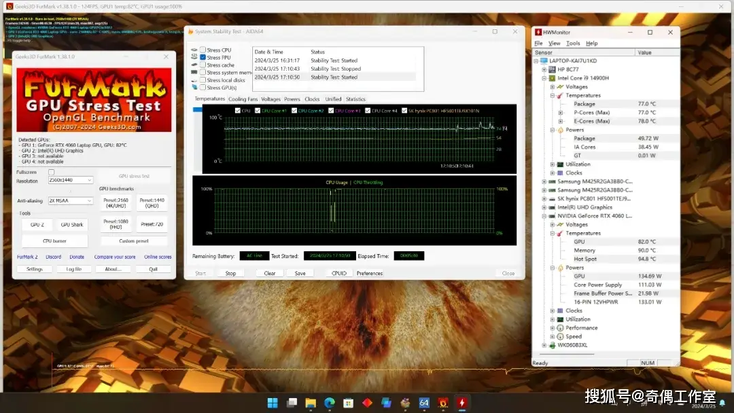Click GPU Performance gauge icon in HWMonitor
The image size is (734, 413).
(560, 328)
